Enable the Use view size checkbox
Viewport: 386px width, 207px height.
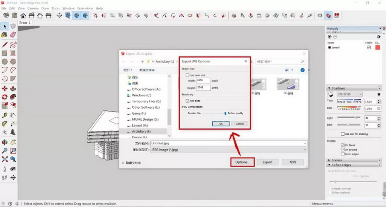pos(187,75)
